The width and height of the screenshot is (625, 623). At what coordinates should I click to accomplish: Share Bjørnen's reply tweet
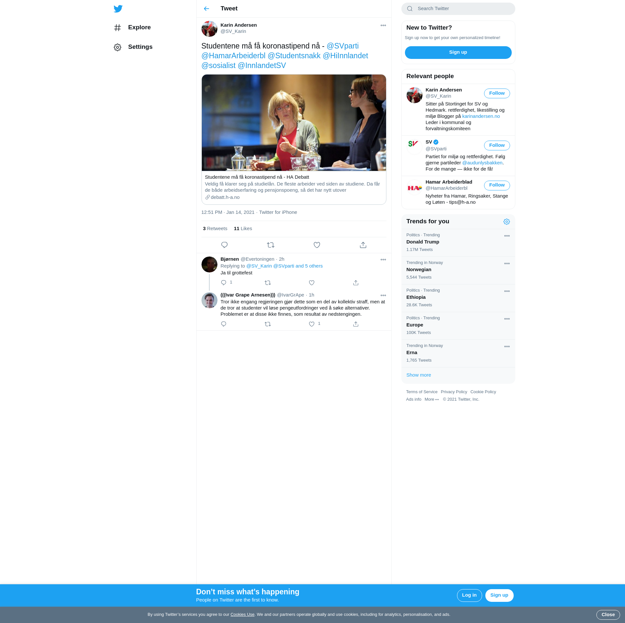point(356,283)
